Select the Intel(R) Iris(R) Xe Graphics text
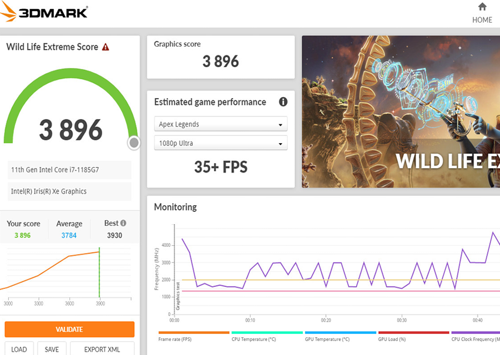This screenshot has height=355, width=500. (49, 191)
